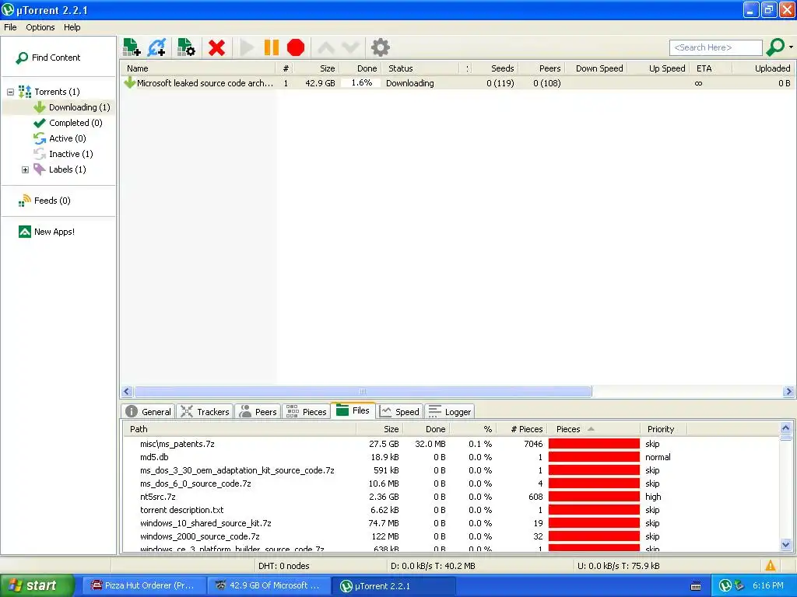The height and width of the screenshot is (597, 797).
Task: Open the File menu
Action: [x=10, y=27]
